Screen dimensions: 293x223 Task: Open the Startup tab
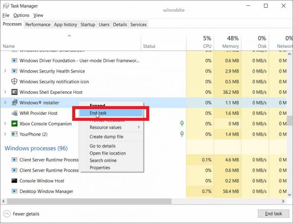click(88, 24)
